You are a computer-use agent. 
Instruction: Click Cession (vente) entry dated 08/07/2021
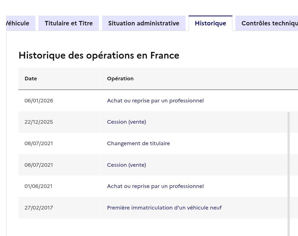click(x=126, y=165)
